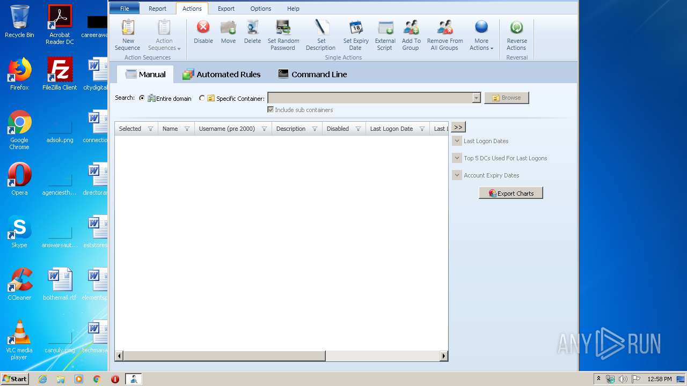Viewport: 687px width, 386px height.
Task: Select the Actions ribbon tab
Action: 192,9
